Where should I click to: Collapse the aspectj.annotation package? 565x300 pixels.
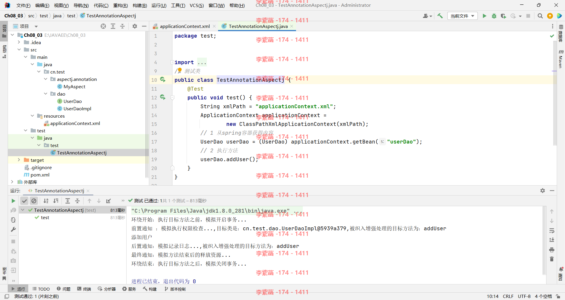pos(46,79)
